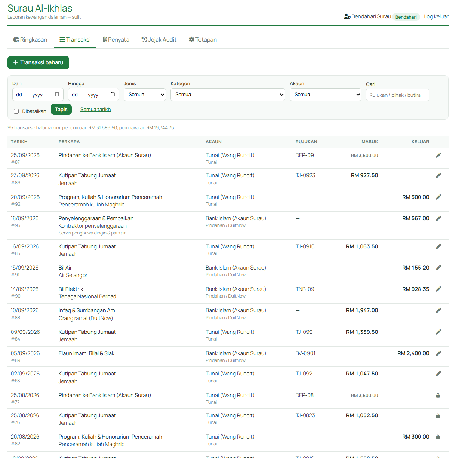Click the AKAUN column header
Screen dimensions: 456x458
pyautogui.click(x=213, y=142)
